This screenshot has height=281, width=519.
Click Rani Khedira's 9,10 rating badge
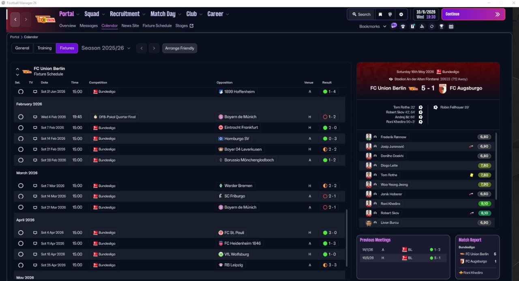click(x=484, y=204)
